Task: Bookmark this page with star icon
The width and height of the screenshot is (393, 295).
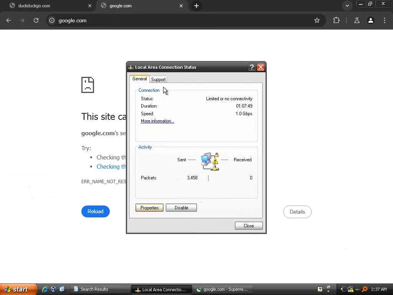Action: tap(317, 21)
